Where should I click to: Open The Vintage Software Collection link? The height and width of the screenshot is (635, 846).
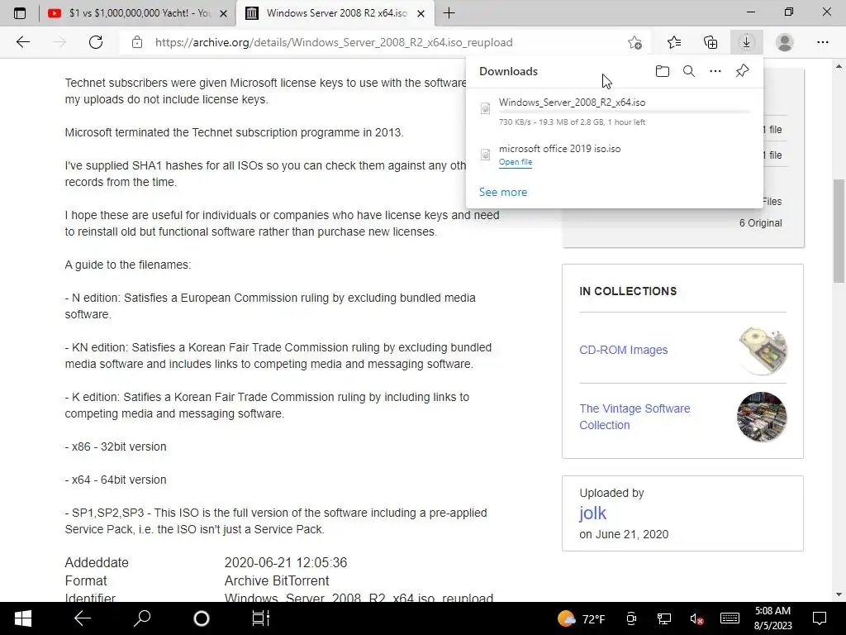[634, 417]
